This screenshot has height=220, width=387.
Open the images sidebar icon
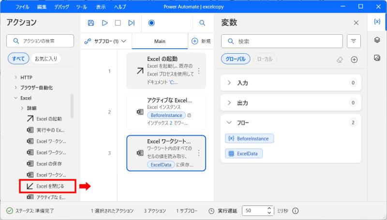(x=377, y=58)
